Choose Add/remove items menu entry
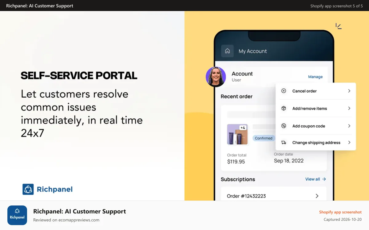This screenshot has height=230, width=369. point(316,108)
